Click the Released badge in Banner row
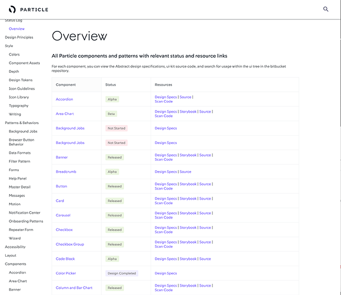The height and width of the screenshot is (295, 341). click(x=114, y=157)
